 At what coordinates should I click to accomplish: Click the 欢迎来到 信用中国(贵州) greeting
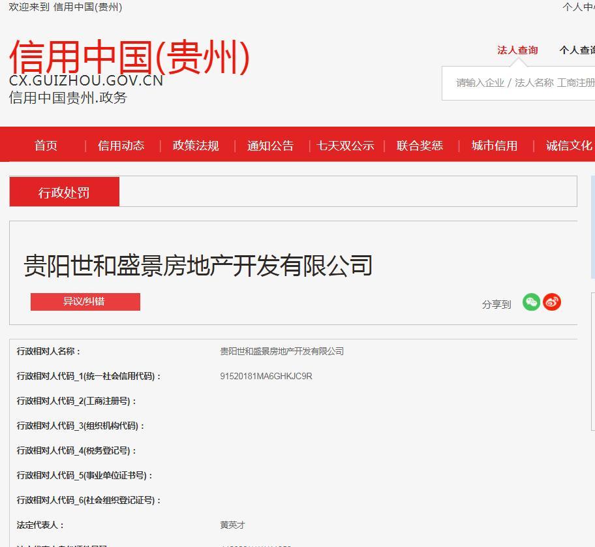66,7
